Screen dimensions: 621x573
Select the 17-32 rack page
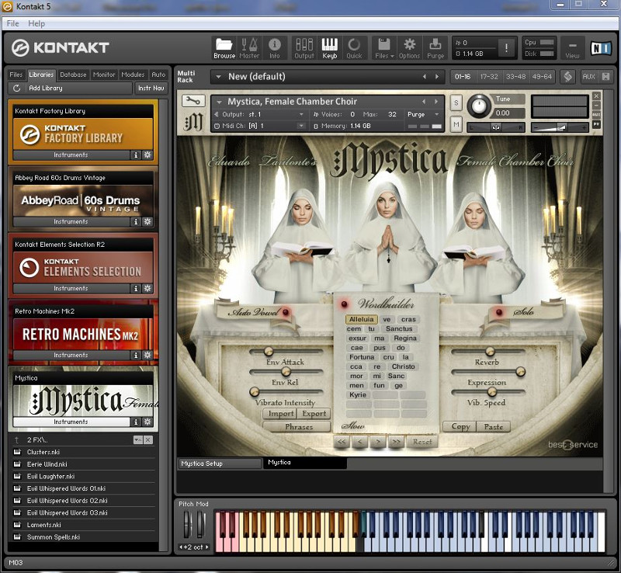pos(489,77)
